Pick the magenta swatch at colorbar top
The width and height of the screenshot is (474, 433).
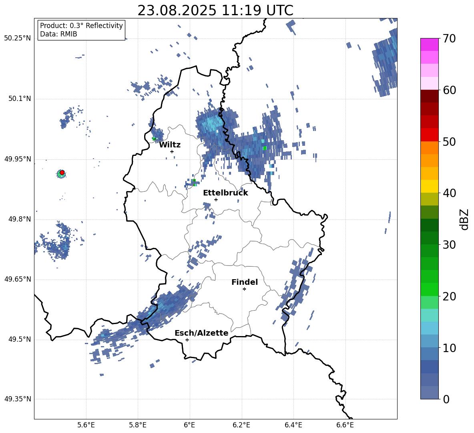click(x=429, y=44)
